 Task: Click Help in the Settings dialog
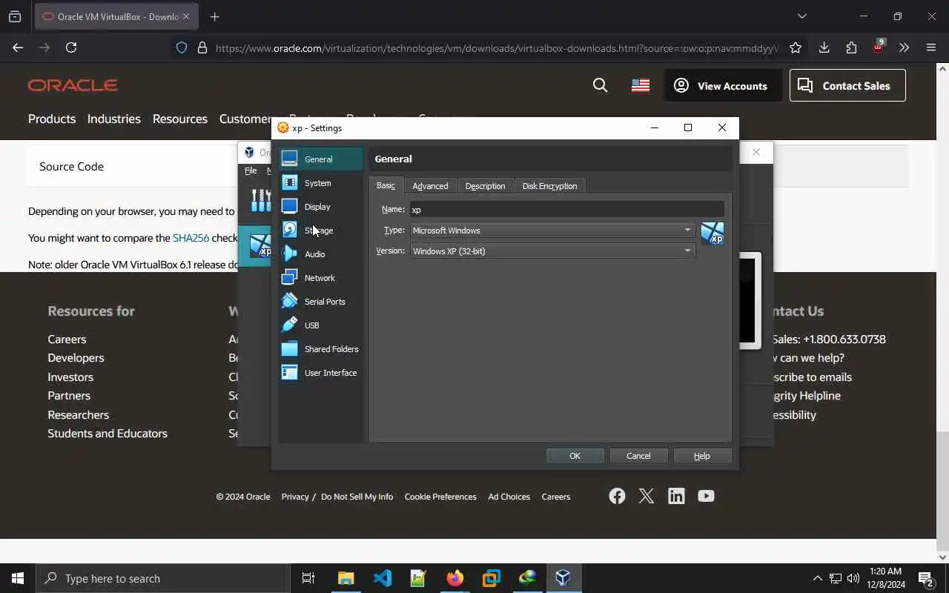tap(702, 456)
